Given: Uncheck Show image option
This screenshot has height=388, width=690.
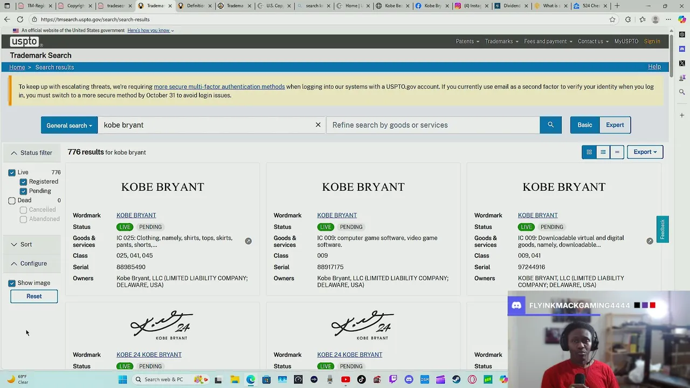Looking at the screenshot, I should 12,283.
